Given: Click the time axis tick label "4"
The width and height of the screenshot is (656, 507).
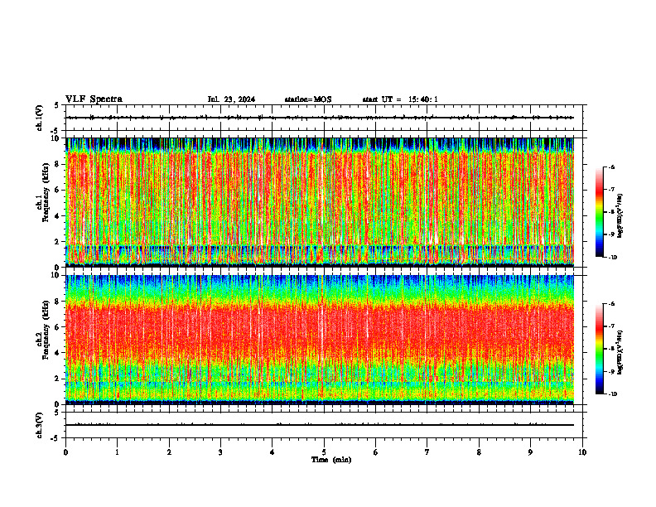Looking at the screenshot, I should click(x=273, y=452).
